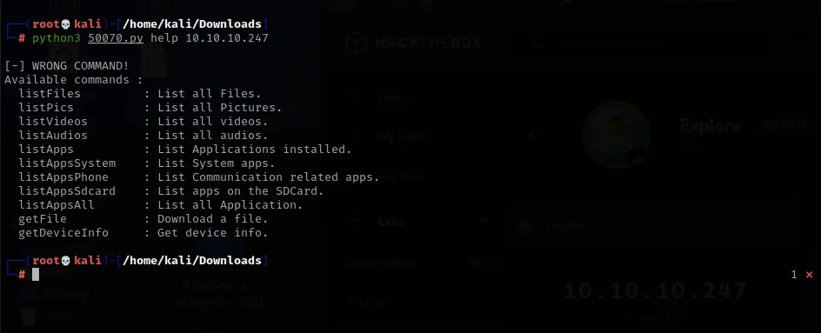The image size is (821, 333).
Task: Click the python3 command word
Action: click(x=57, y=38)
